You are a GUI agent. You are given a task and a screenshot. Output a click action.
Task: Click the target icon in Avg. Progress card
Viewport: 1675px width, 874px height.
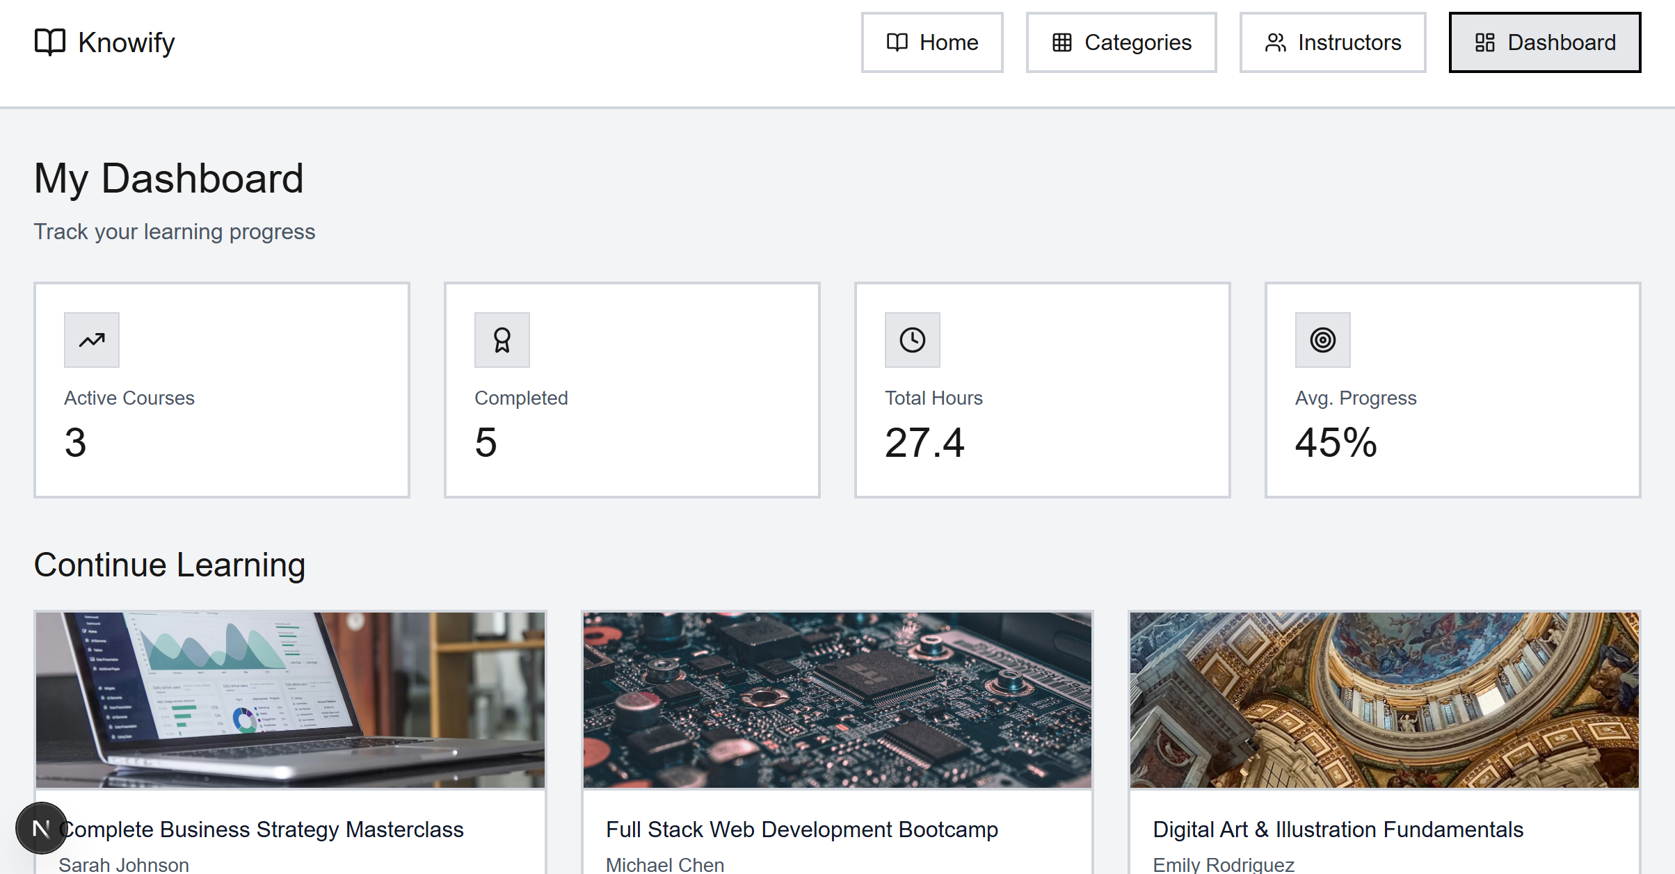(1322, 340)
